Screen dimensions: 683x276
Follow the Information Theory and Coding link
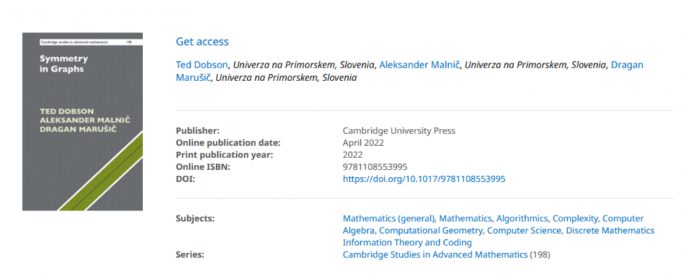click(407, 243)
